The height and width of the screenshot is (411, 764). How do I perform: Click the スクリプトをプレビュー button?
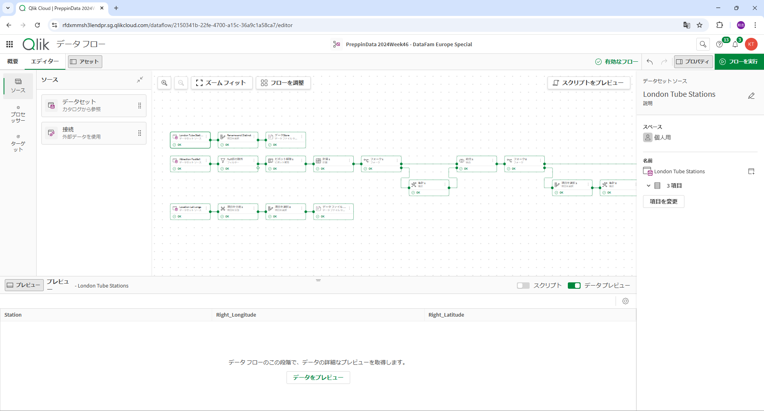[x=589, y=83]
